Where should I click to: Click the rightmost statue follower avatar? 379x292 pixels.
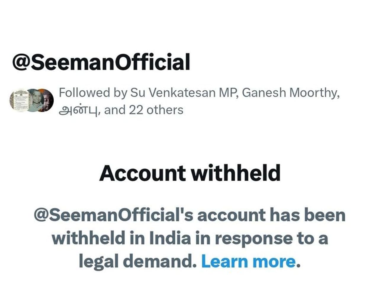[48, 100]
